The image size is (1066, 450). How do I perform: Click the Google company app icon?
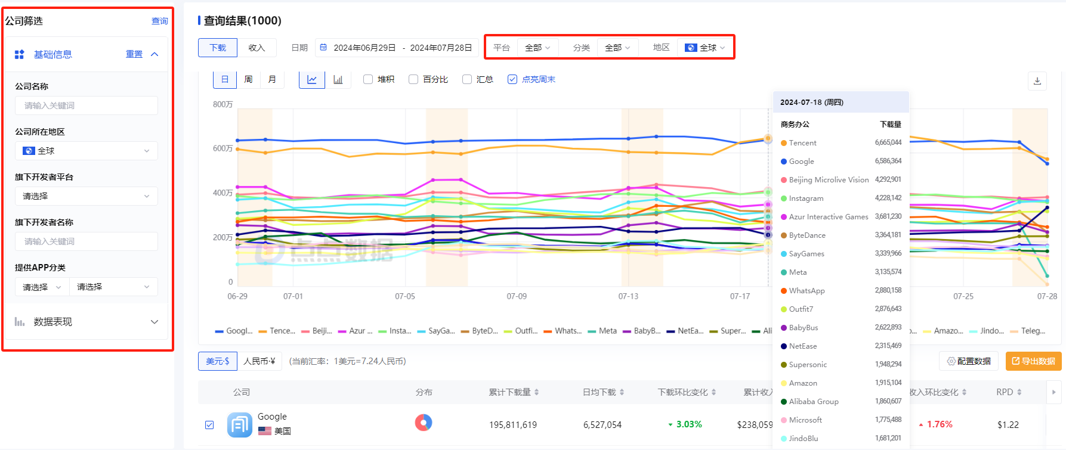[x=239, y=424]
